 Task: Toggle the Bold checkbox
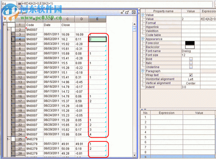pyautogui.click(x=191, y=59)
